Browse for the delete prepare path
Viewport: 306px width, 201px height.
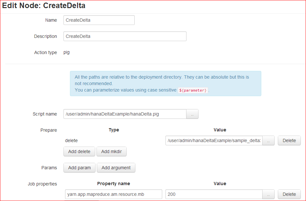tap(268, 140)
